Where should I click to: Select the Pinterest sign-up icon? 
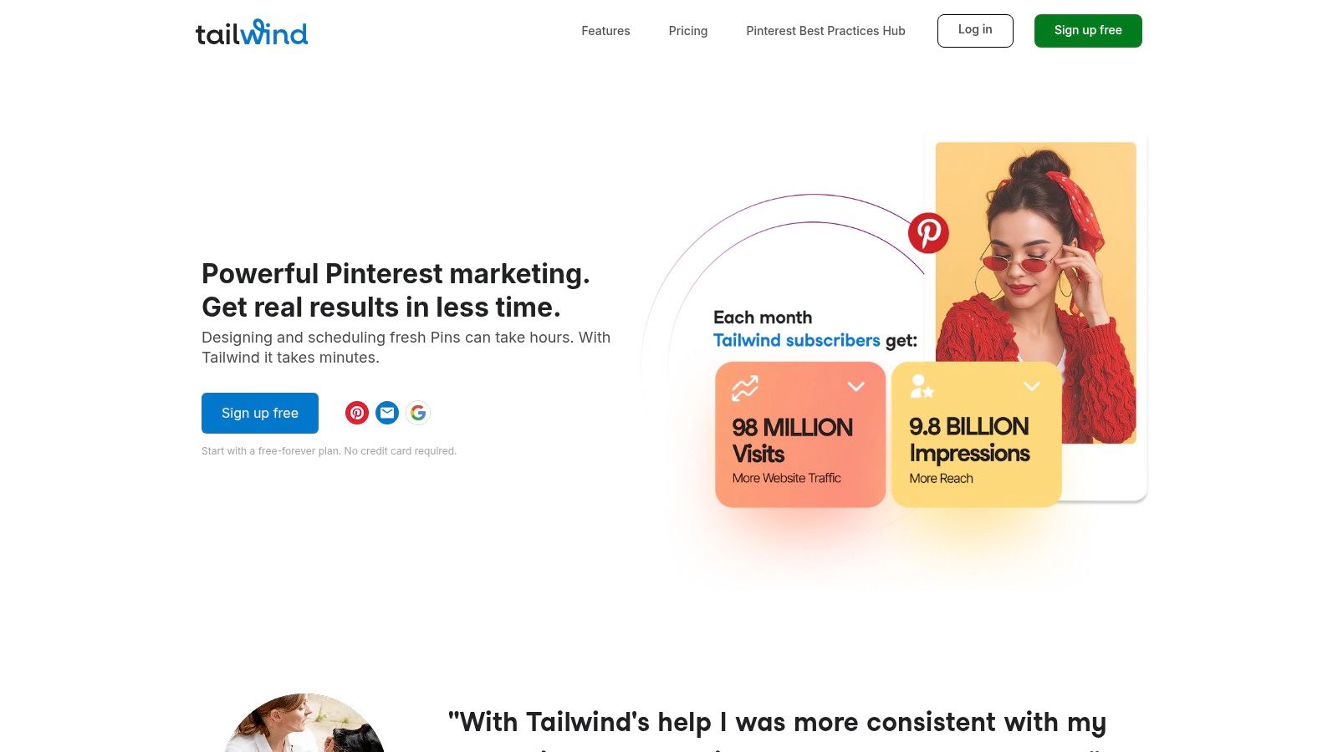tap(357, 413)
